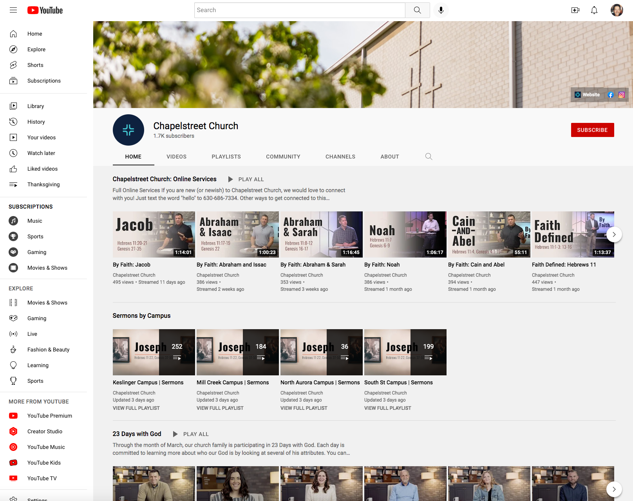Open Abraham & Isaac video thumbnail
This screenshot has width=633, height=501.
238,234
